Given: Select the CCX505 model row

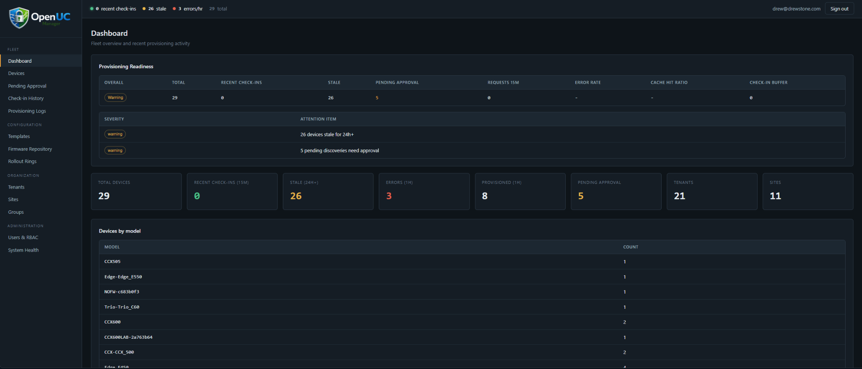Looking at the screenshot, I should 472,262.
